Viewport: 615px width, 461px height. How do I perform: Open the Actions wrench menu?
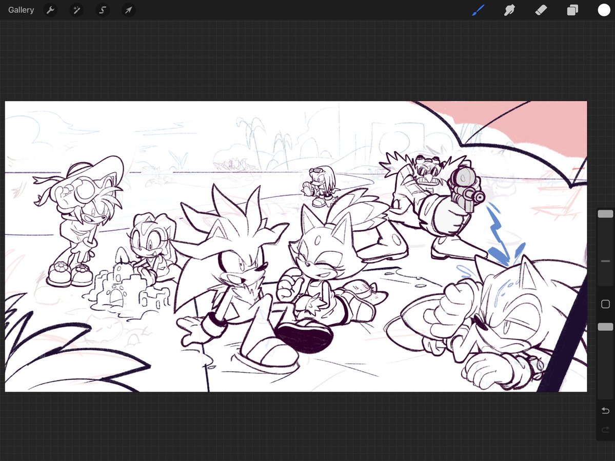[x=50, y=10]
